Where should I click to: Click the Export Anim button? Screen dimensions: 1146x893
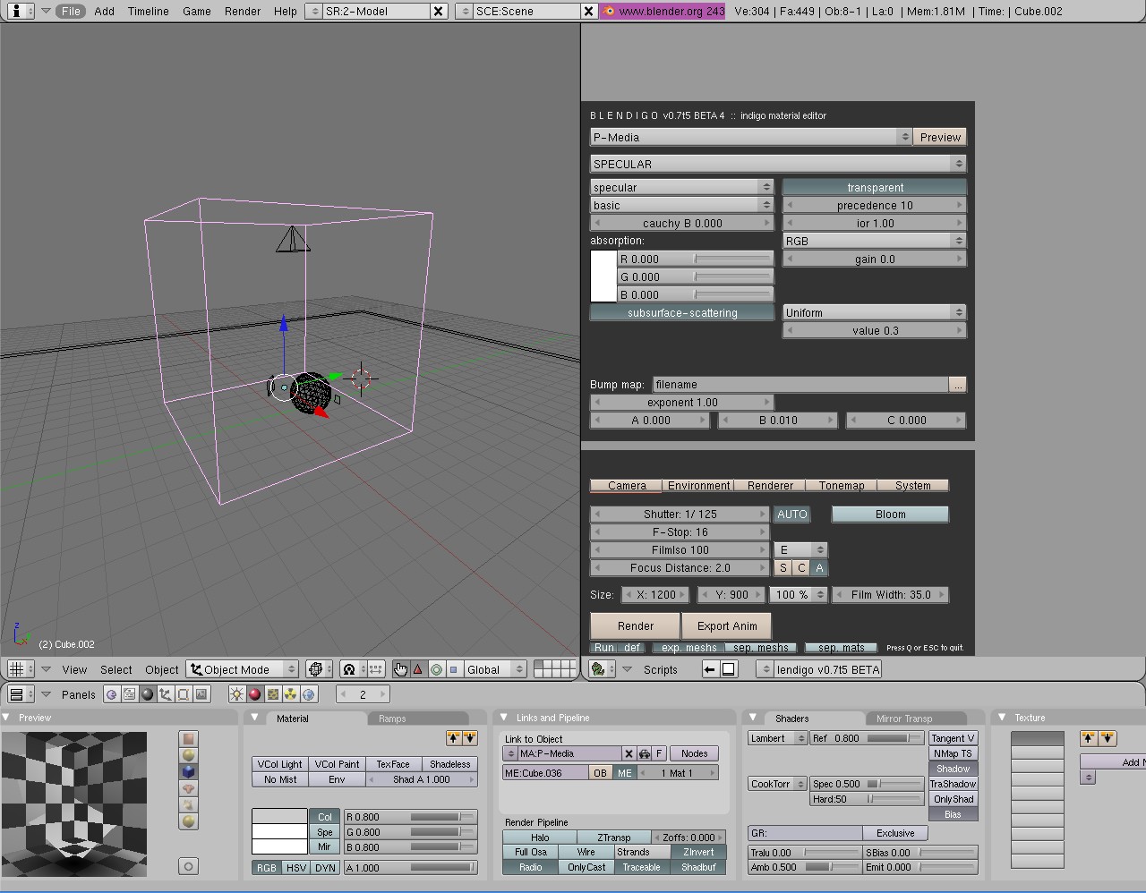point(727,625)
